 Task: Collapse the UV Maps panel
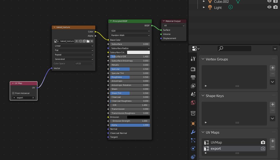click(203, 132)
